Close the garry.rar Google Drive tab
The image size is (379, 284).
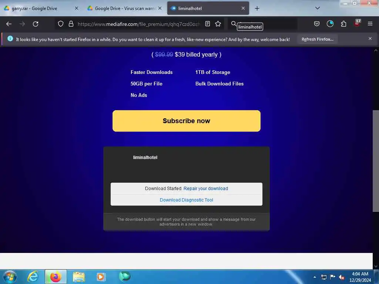tap(76, 8)
